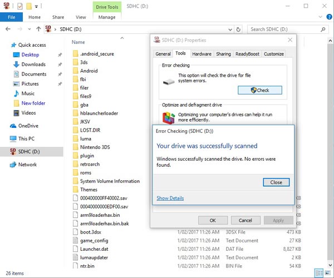Select the hblauncherloader folder

(x=99, y=113)
